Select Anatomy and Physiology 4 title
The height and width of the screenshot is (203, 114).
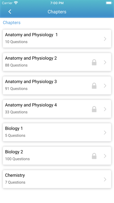click(31, 105)
